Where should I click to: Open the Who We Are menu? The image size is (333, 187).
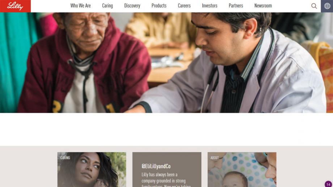80,6
